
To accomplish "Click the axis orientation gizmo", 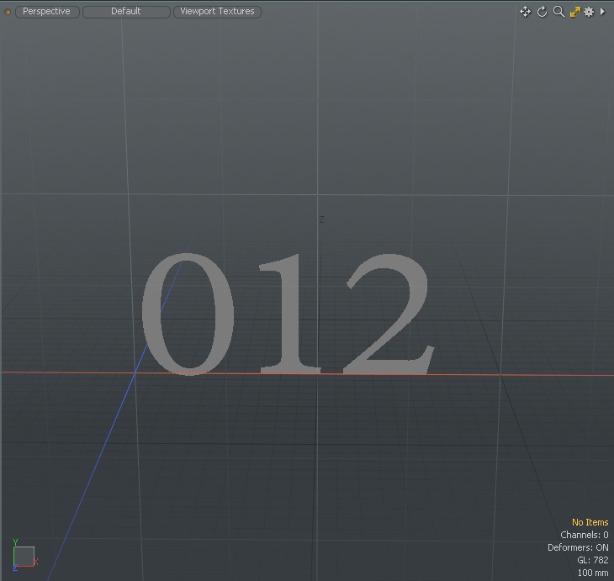I will coord(24,555).
